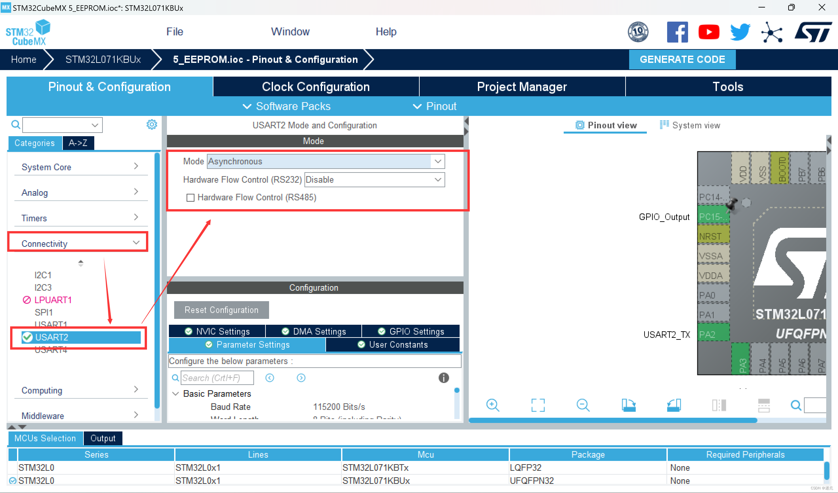Switch to Project Manager tab
Viewport: 838px width, 493px height.
pos(522,86)
